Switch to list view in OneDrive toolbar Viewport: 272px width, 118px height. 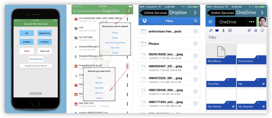point(256,31)
